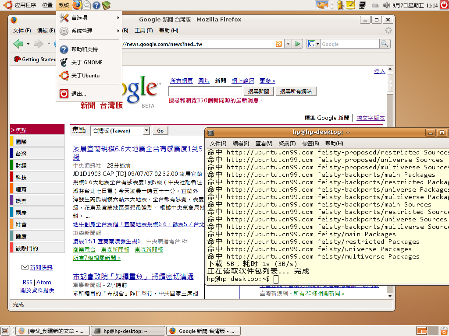Click the page scrollbar's down arrow
This screenshot has height=336, width=449.
click(x=390, y=296)
